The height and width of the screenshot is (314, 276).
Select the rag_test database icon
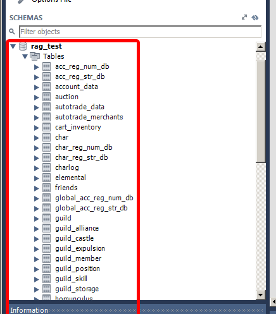point(23,46)
